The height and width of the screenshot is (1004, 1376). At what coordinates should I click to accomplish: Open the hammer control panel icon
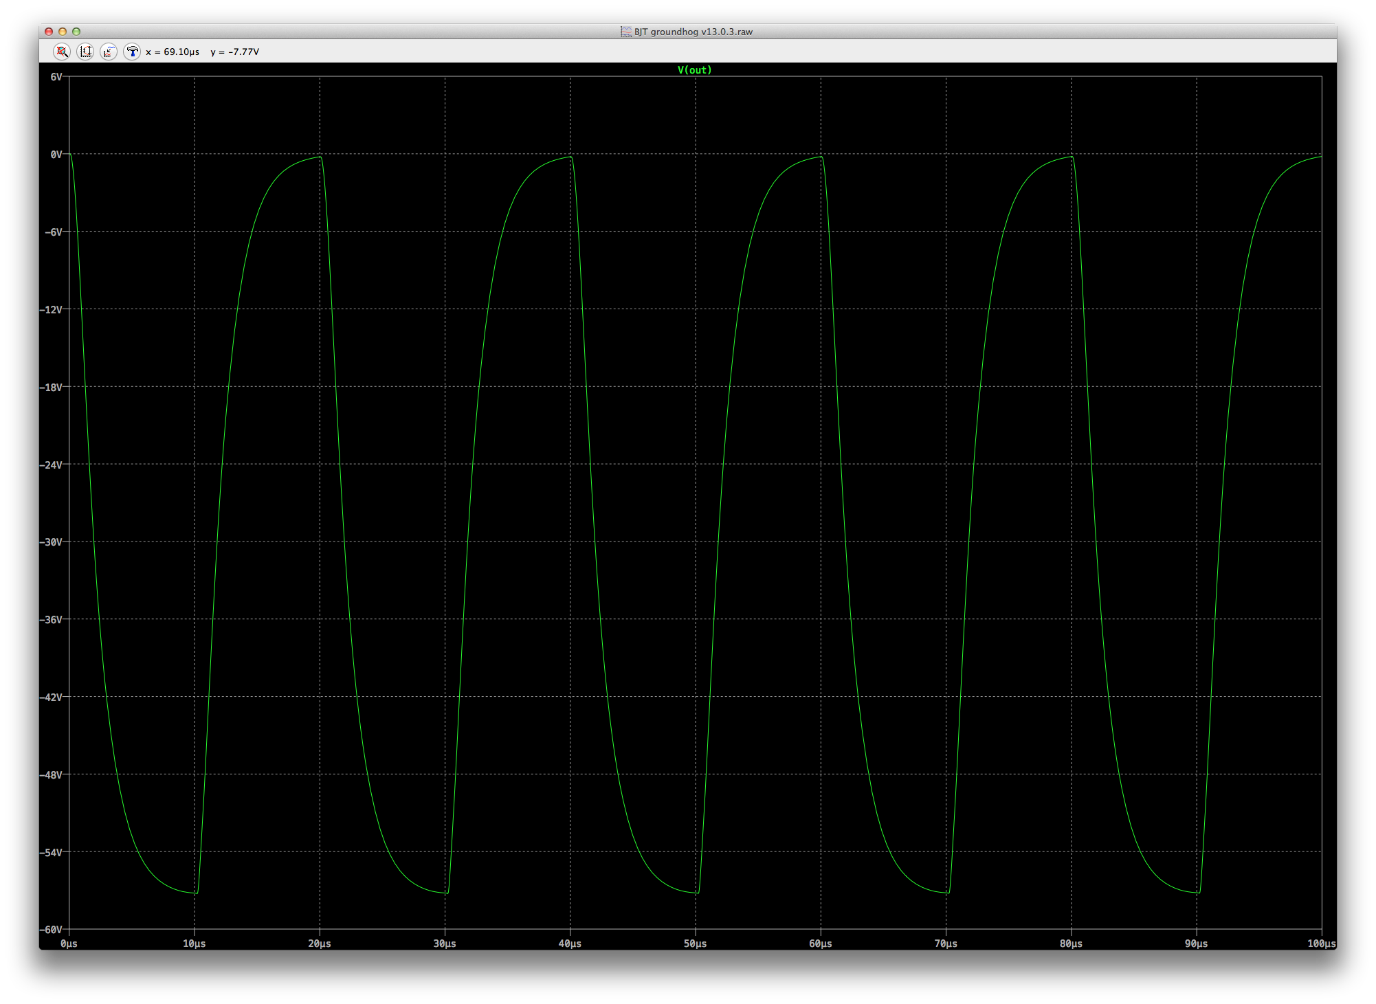tap(132, 52)
